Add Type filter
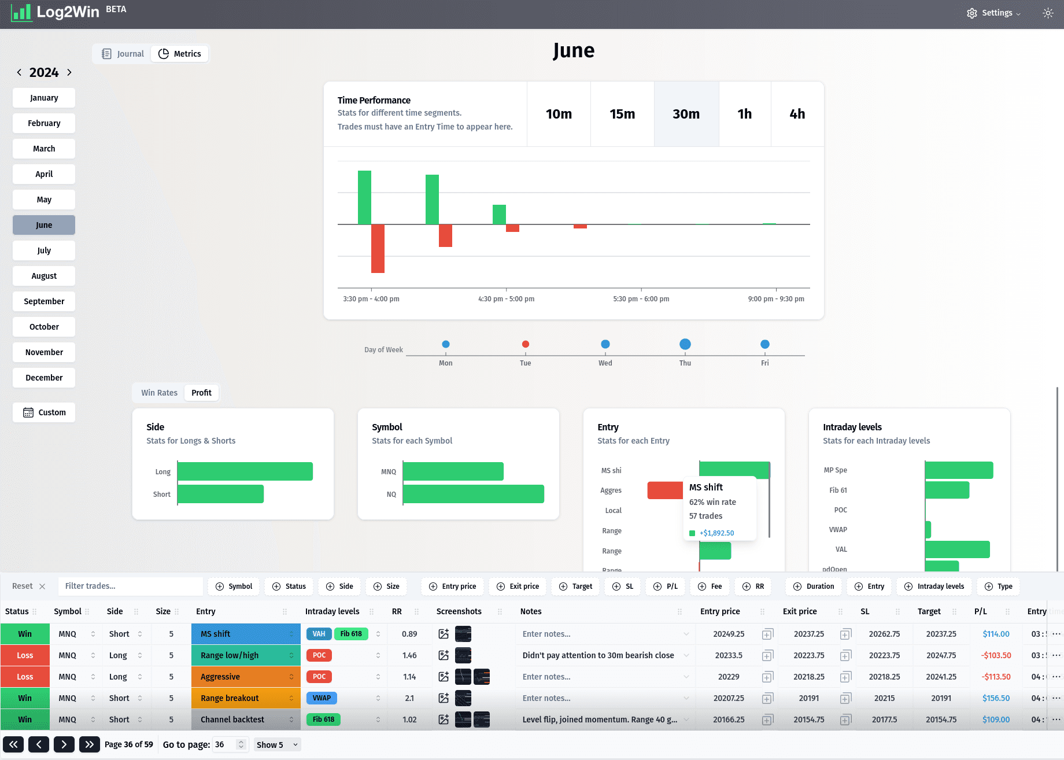 (999, 586)
